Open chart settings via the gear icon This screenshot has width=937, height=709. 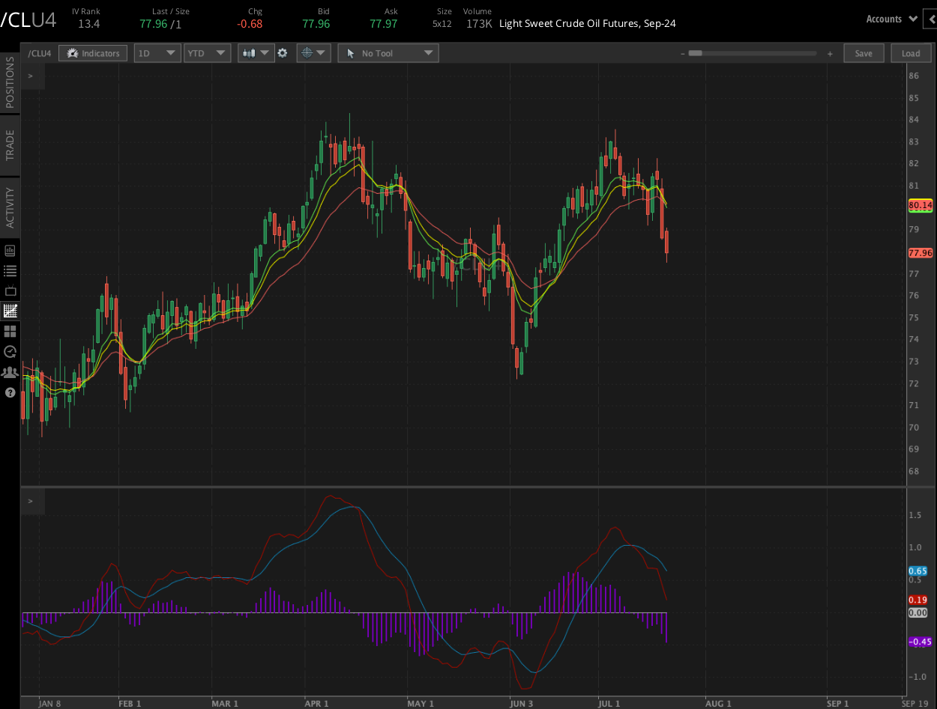(x=282, y=52)
